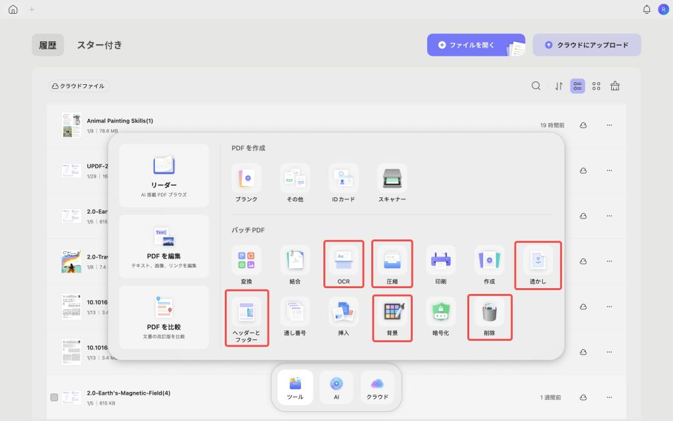Open the 2.0-Earth's-Magnetic-Field(4) file

(x=128, y=393)
